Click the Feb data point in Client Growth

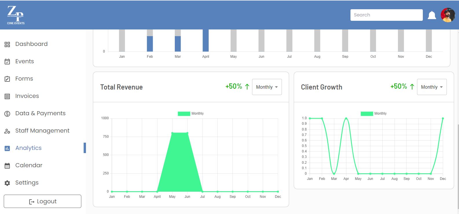click(322, 118)
